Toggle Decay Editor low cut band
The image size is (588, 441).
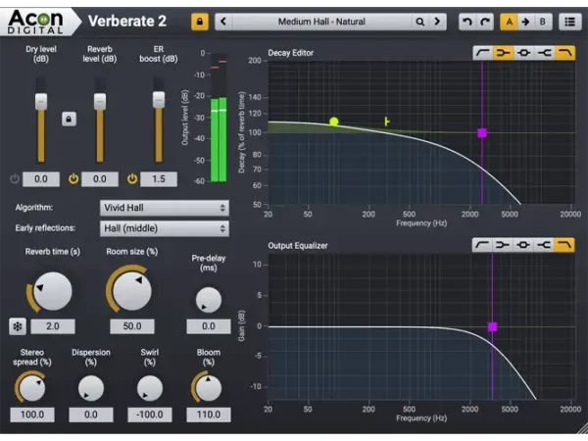click(482, 53)
